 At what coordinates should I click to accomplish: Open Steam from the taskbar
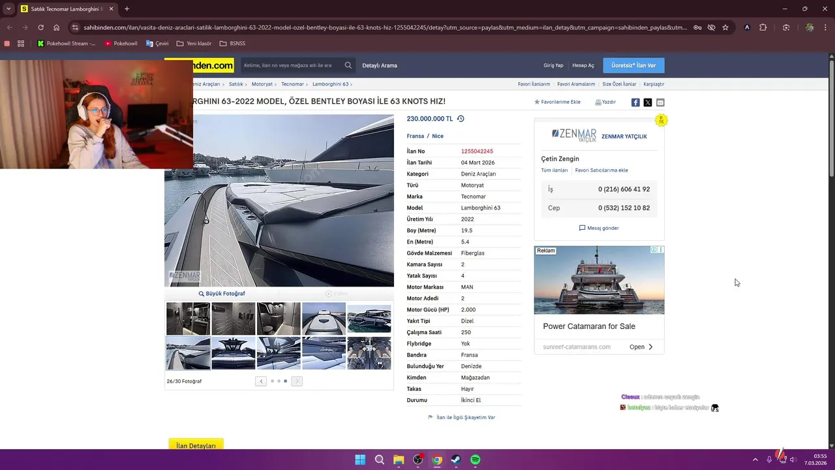click(x=456, y=460)
